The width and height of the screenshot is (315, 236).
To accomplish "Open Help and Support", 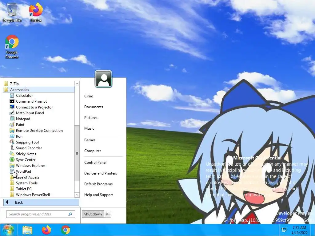I will click(99, 195).
